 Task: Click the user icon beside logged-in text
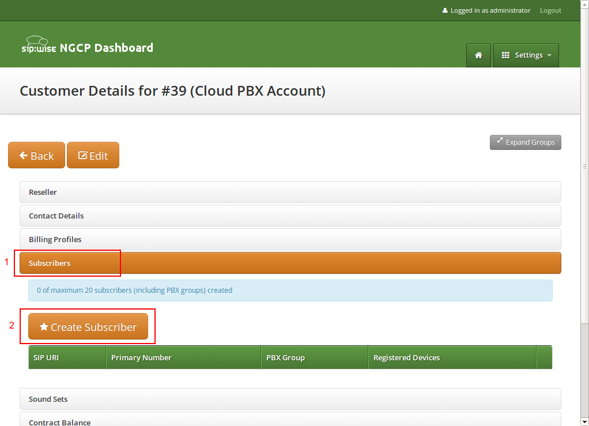tap(445, 10)
